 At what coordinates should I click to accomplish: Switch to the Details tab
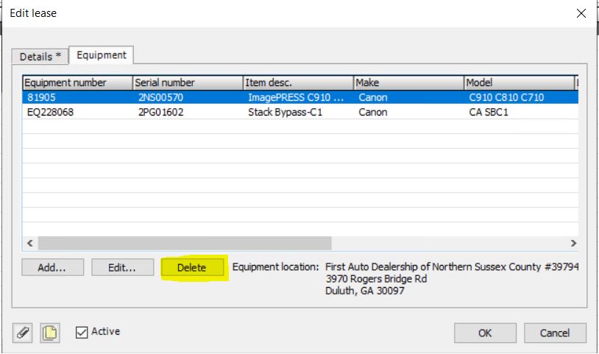tap(40, 57)
